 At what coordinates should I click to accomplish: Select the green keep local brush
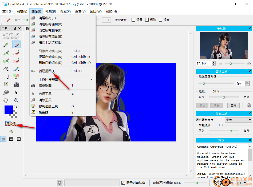point(6,53)
